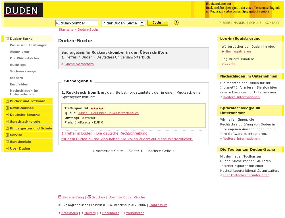Open Empfehlen sidebar item

click(x=19, y=84)
